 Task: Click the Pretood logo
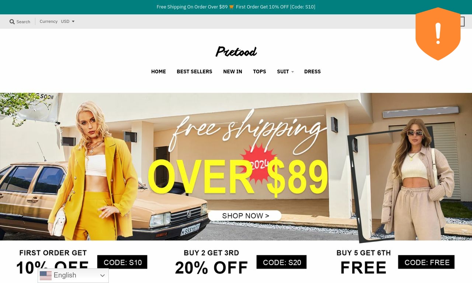[x=236, y=52]
